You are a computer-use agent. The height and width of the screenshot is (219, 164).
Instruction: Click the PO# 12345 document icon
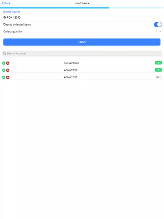tap(5, 17)
